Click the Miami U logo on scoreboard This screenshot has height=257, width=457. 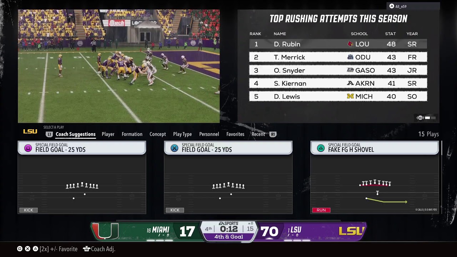(105, 231)
